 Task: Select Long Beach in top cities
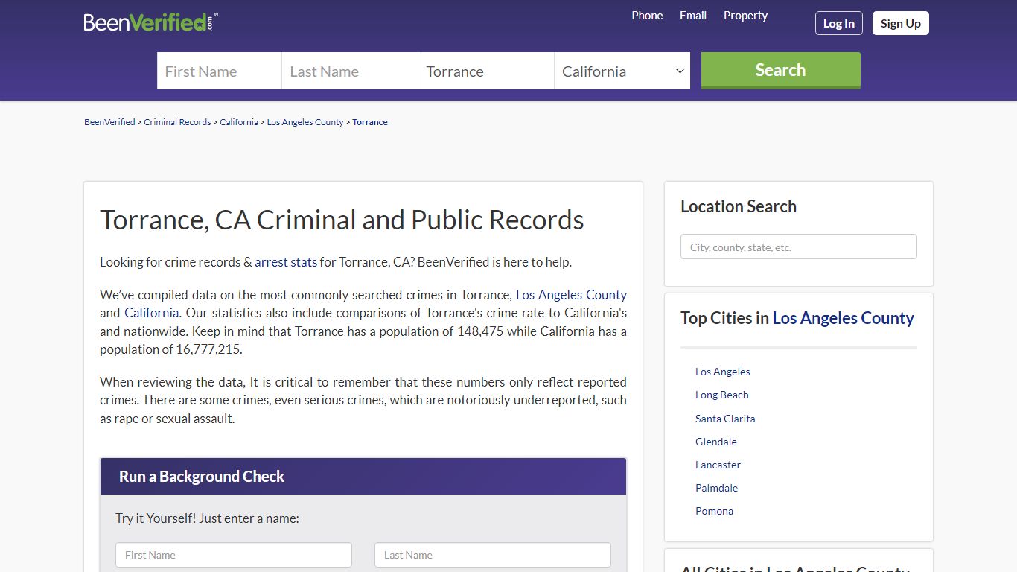(x=722, y=395)
